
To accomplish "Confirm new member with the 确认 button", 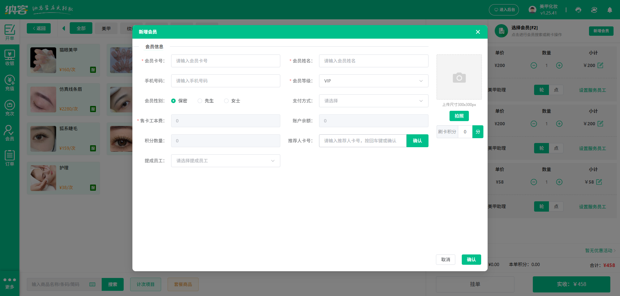I will coord(471,259).
